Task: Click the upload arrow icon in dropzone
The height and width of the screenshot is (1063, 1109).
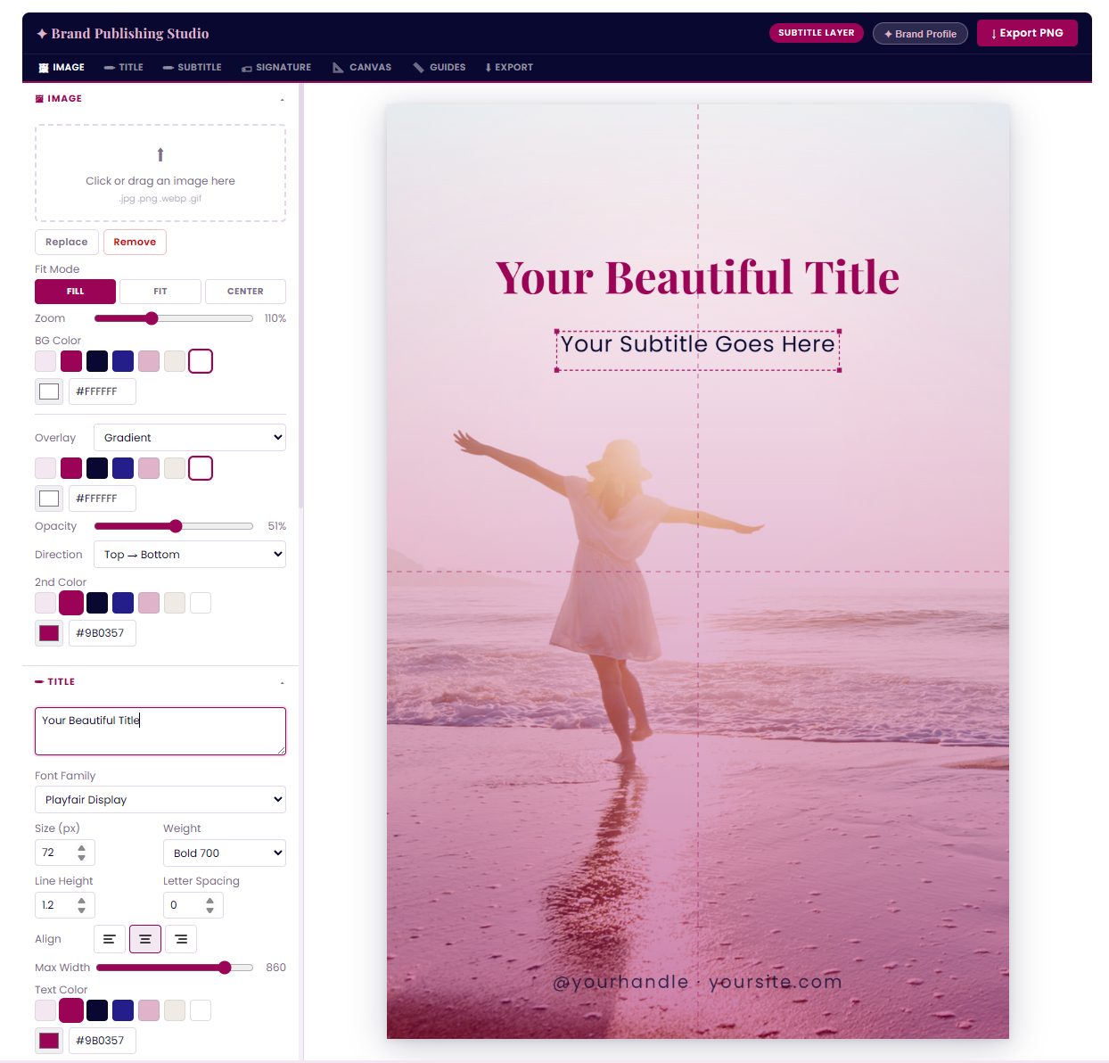Action: coord(160,154)
